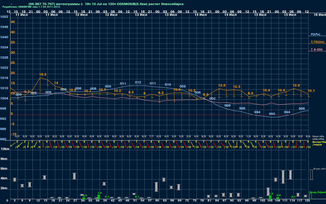This screenshot has width=326, height=204.
Task: Click the 9.5 temperature label
Action: pos(131,92)
